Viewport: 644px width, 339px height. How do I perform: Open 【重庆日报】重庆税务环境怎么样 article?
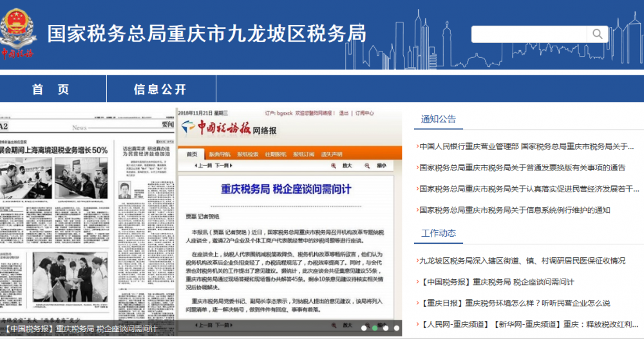(x=514, y=303)
